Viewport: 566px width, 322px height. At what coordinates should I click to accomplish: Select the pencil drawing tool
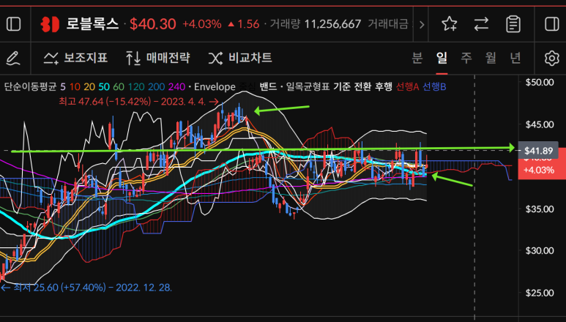[13, 58]
